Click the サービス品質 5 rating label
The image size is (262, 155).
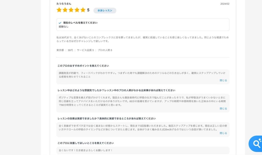coord(85,50)
